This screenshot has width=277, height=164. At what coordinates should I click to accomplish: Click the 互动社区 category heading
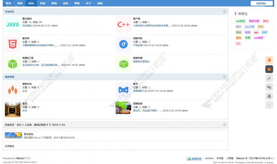click(x=9, y=12)
